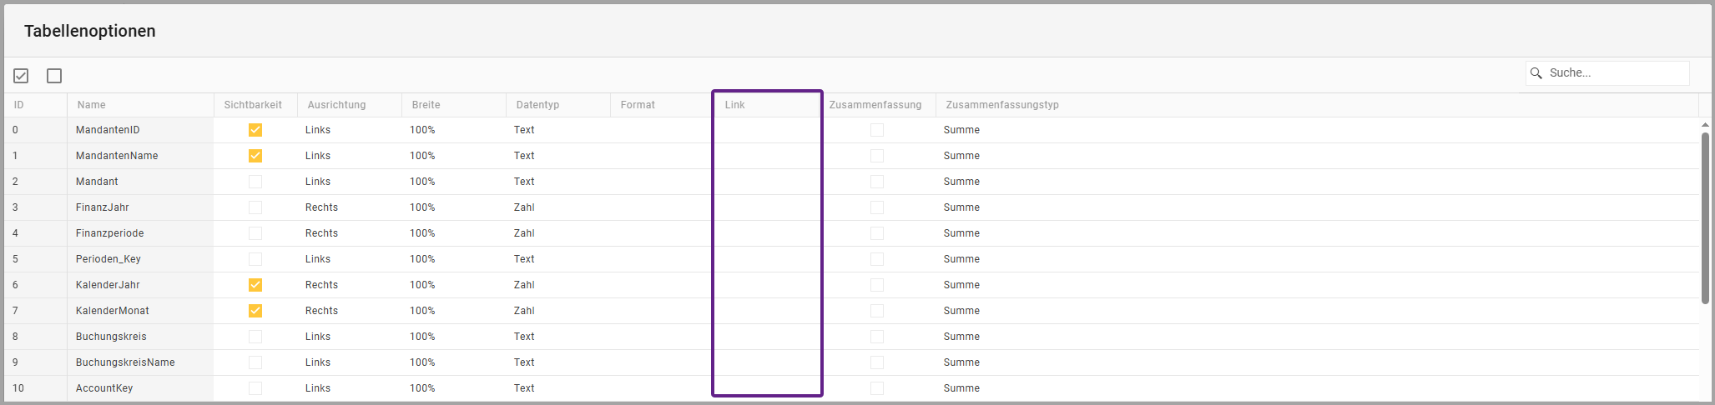The height and width of the screenshot is (405, 1715).
Task: Click the Zusammenfassungstyp column header
Action: pos(1002,105)
